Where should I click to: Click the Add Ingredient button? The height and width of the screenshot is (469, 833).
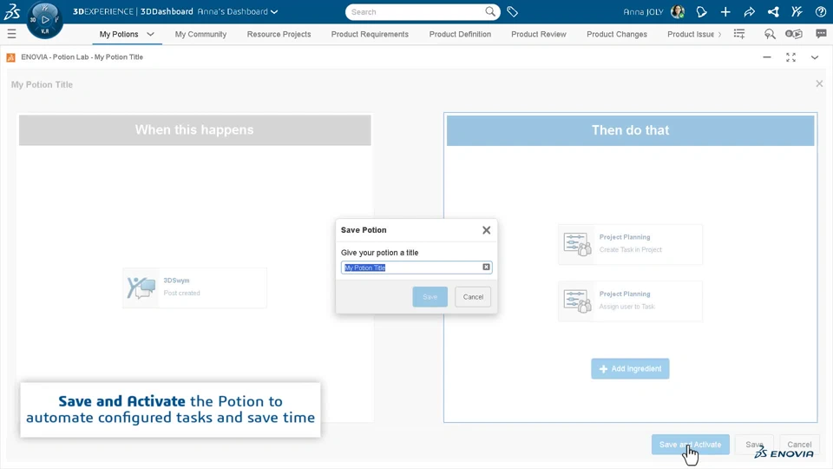pyautogui.click(x=630, y=368)
